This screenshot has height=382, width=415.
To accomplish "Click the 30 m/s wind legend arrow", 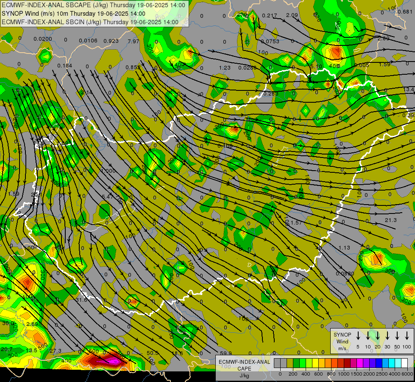I will point(387,336).
